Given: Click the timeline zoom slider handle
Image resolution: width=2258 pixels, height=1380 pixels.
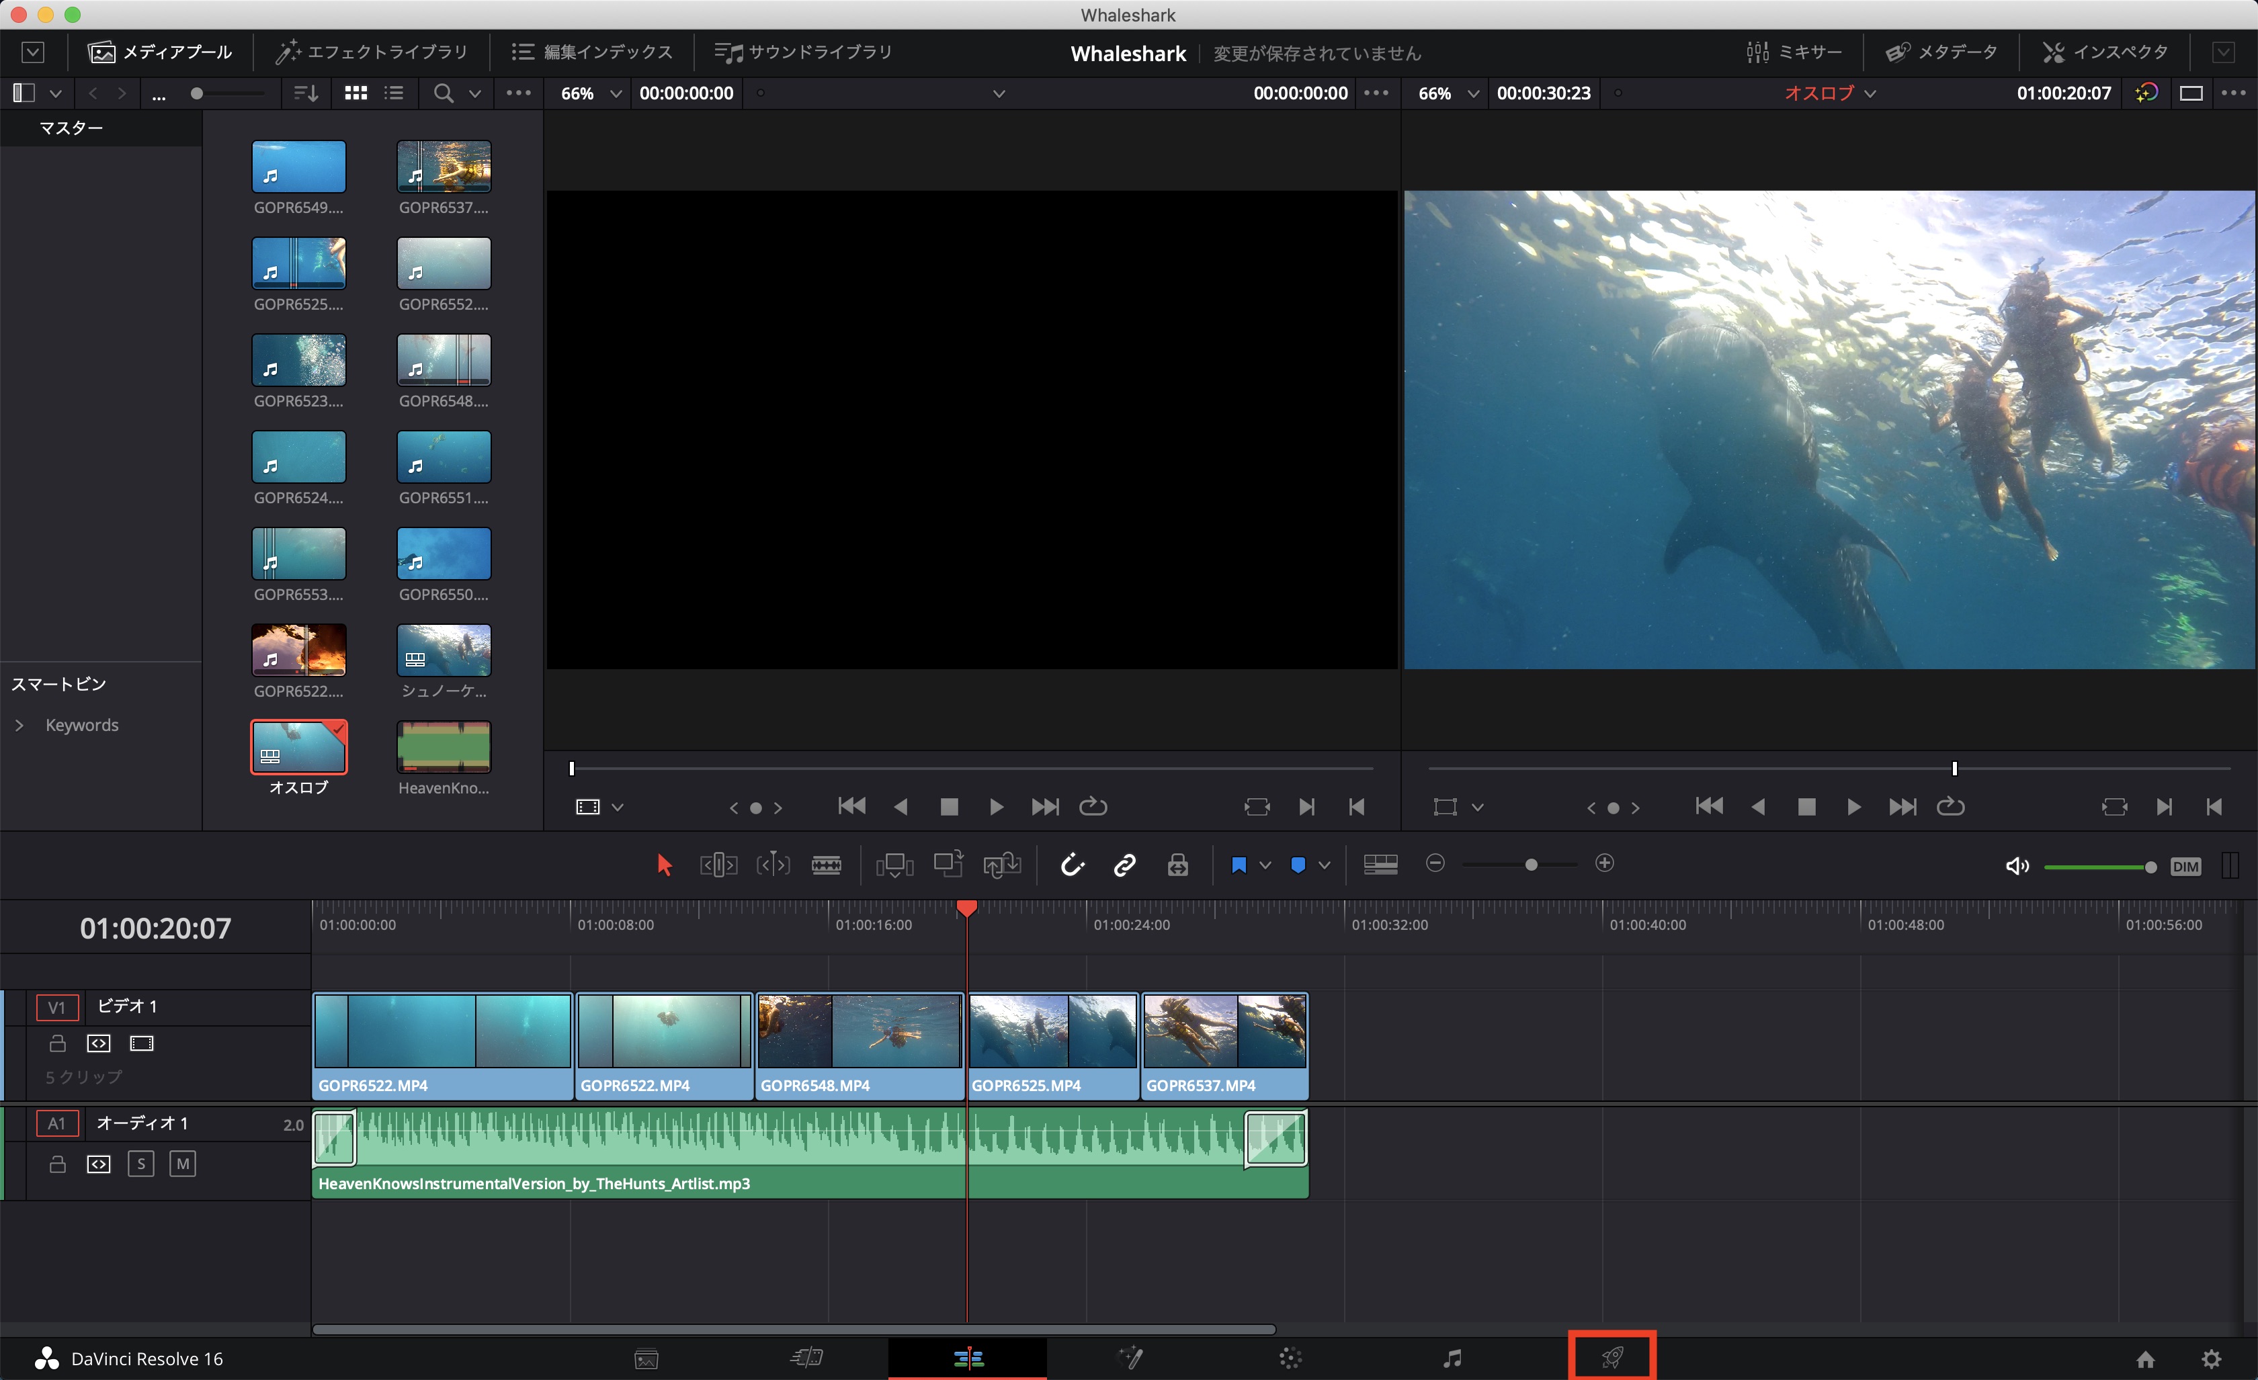Looking at the screenshot, I should pyautogui.click(x=1530, y=864).
